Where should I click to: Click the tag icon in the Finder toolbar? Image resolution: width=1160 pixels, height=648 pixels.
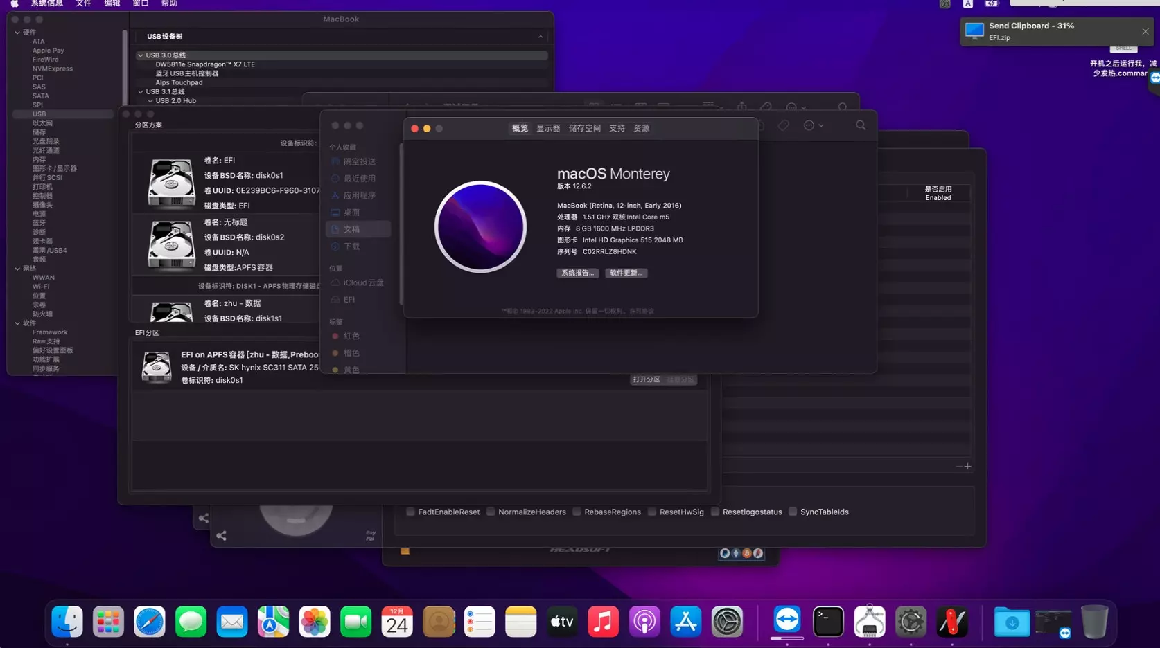pyautogui.click(x=784, y=125)
